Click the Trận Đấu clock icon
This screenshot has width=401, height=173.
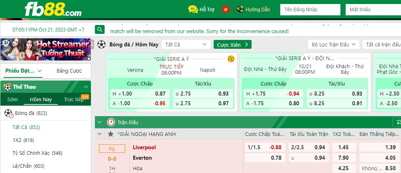[x=111, y=123]
